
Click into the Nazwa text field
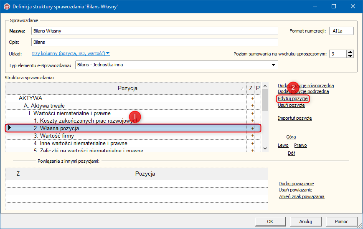[154, 31]
